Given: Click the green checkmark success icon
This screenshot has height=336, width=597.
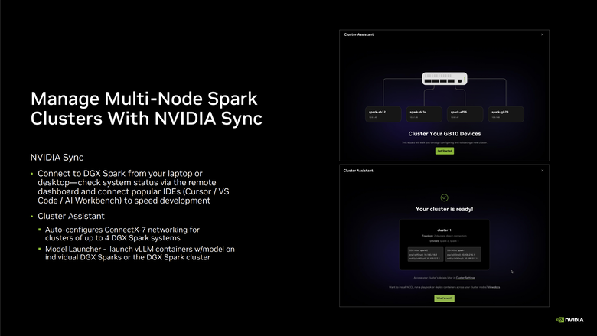Looking at the screenshot, I should point(445,197).
